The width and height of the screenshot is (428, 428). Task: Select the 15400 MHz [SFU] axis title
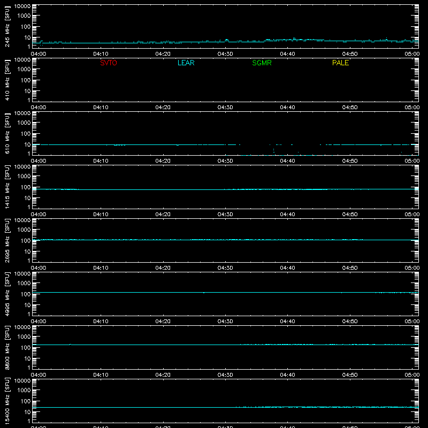7,401
